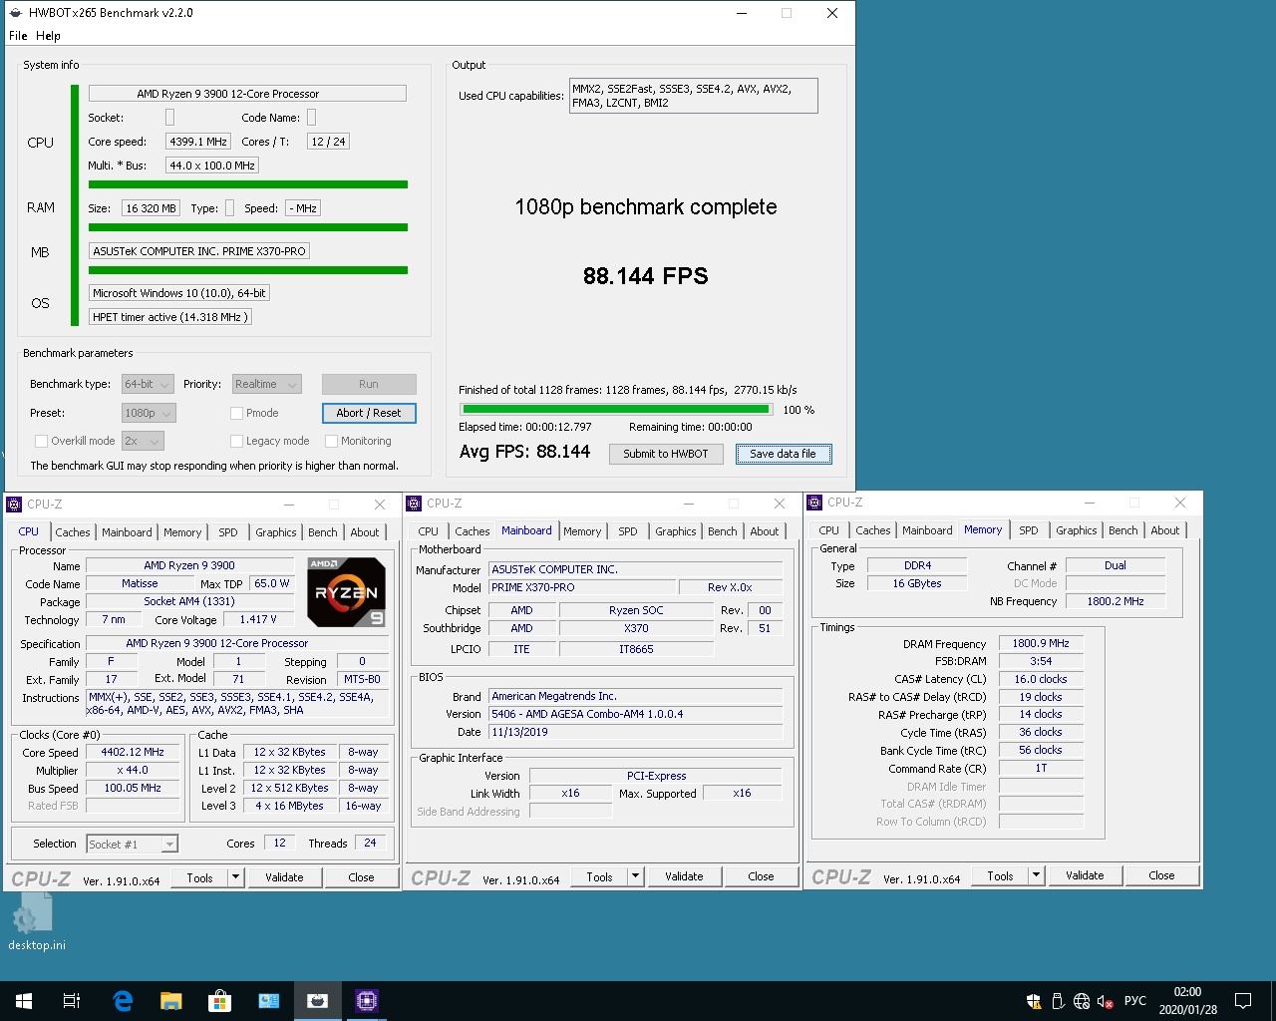Click the green bar under the RAM section
The height and width of the screenshot is (1021, 1276).
click(x=248, y=227)
